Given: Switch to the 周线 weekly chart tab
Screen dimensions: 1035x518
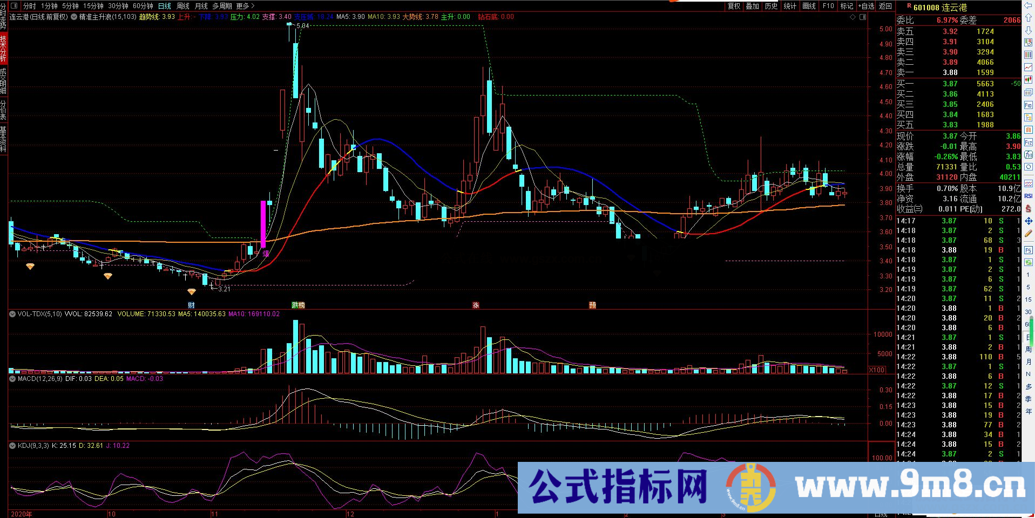Looking at the screenshot, I should [183, 6].
